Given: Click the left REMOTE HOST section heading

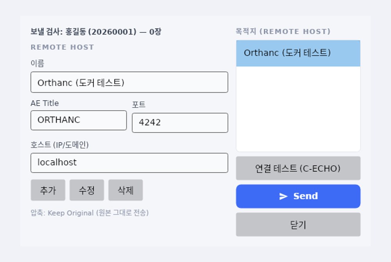Looking at the screenshot, I should pyautogui.click(x=62, y=47).
